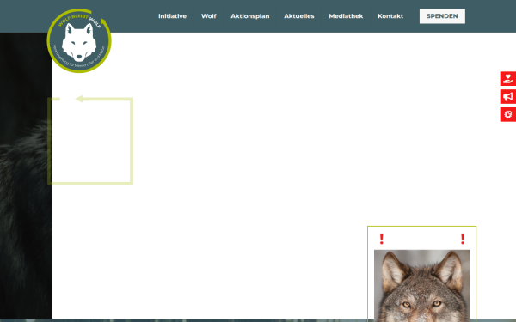Open the Mediathek menu
516x322 pixels.
[x=346, y=16]
